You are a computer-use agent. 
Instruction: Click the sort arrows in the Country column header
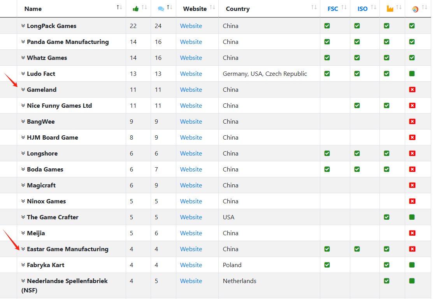(x=314, y=7)
